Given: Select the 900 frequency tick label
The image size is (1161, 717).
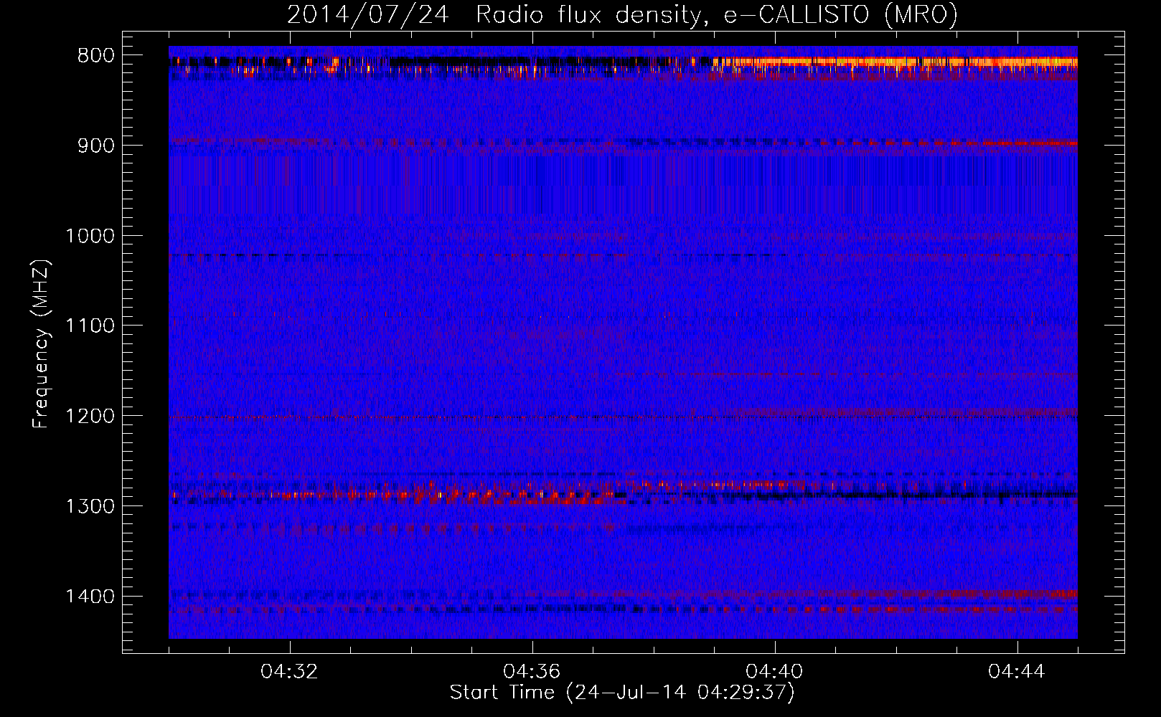Looking at the screenshot, I should [95, 146].
